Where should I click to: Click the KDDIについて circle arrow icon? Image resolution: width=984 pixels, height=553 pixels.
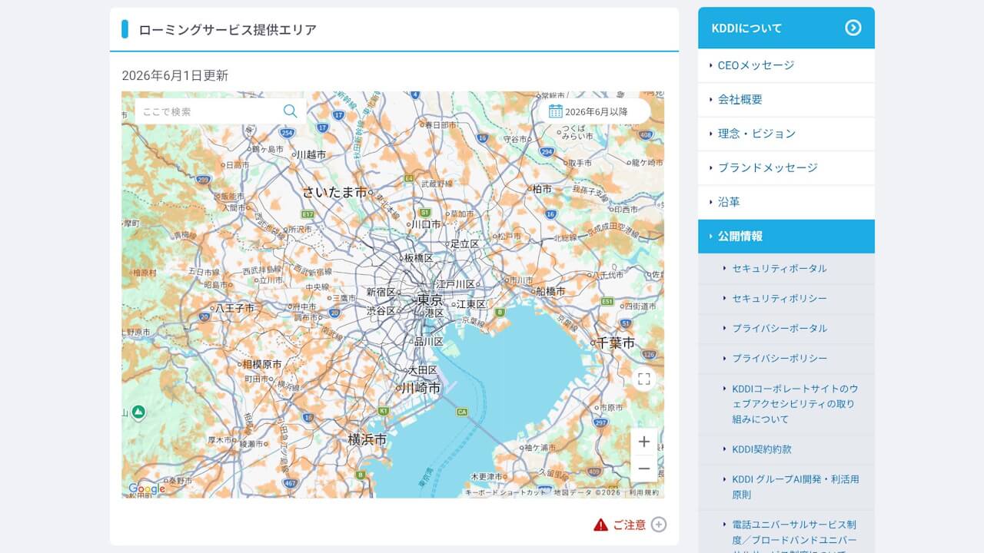pos(853,28)
